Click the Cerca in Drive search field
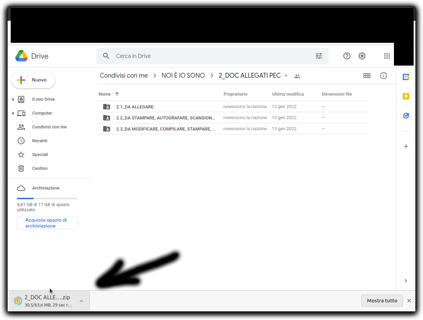The height and width of the screenshot is (320, 423). [x=208, y=56]
